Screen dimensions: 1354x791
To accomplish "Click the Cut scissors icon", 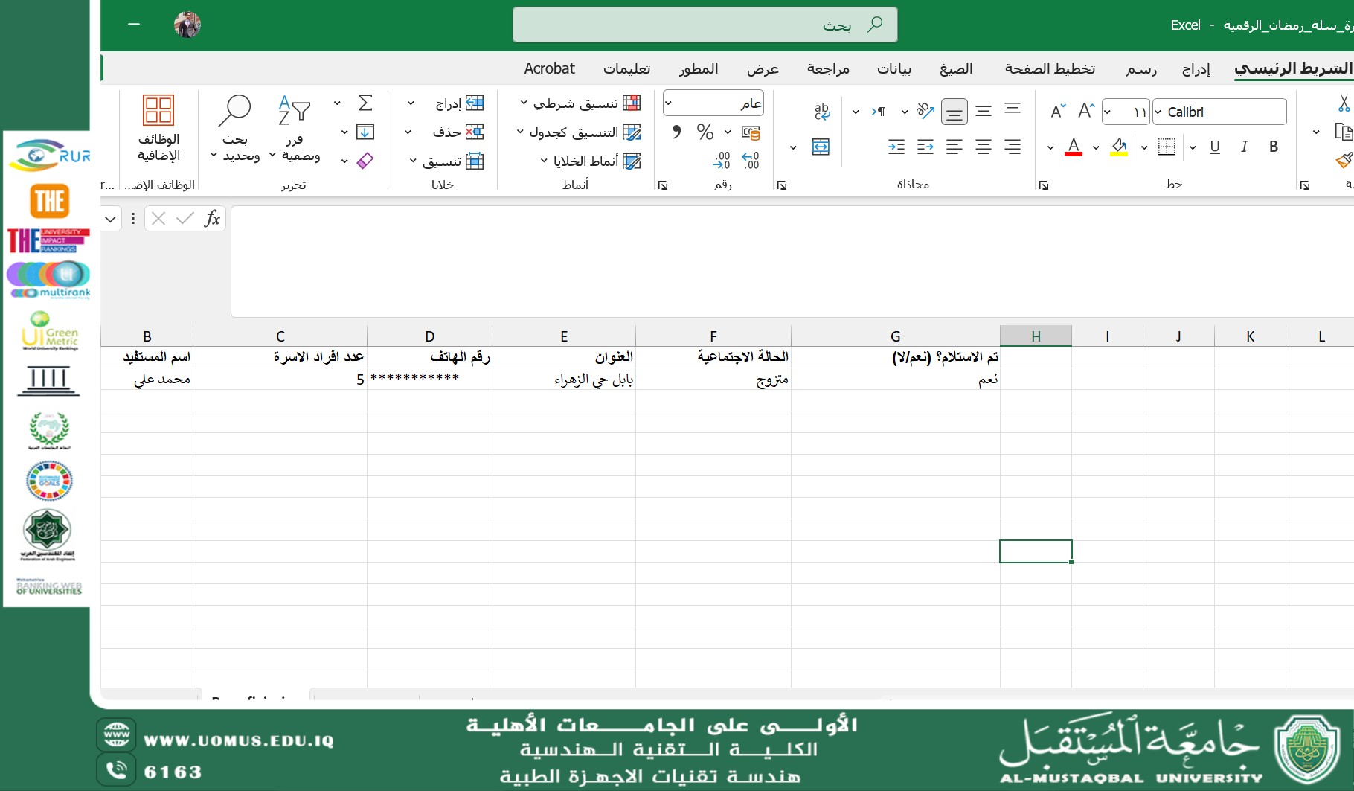I will 1343,103.
